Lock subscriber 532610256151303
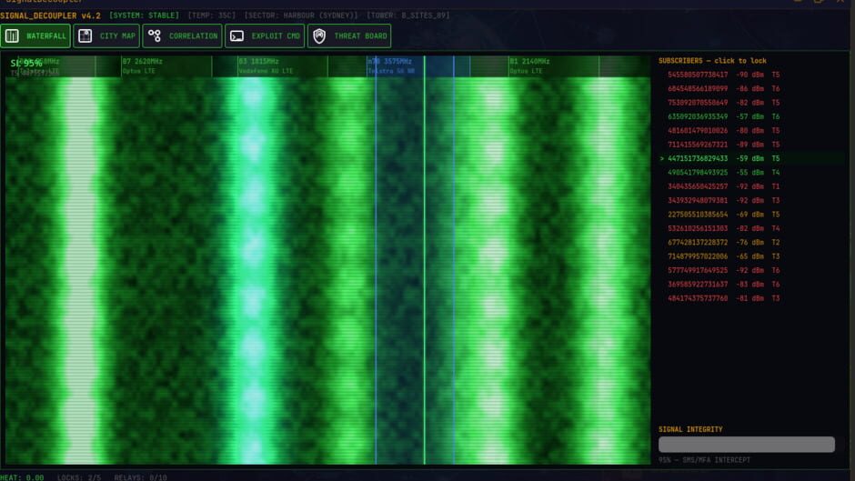This screenshot has width=855, height=481. coord(751,228)
